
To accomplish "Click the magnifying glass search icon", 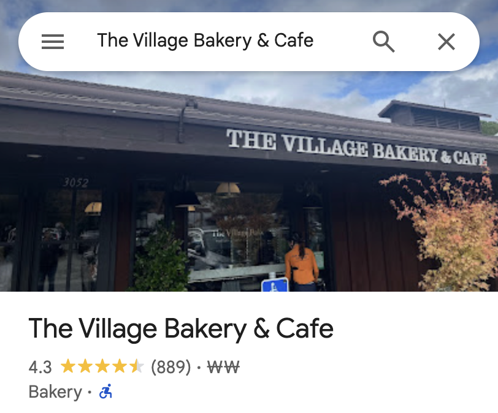I will click(383, 42).
